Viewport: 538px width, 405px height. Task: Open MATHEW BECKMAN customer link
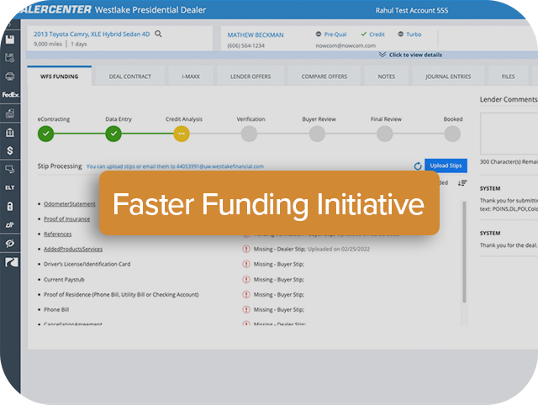click(x=256, y=34)
